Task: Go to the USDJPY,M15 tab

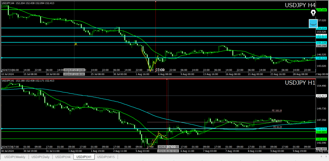Action: tap(106, 157)
